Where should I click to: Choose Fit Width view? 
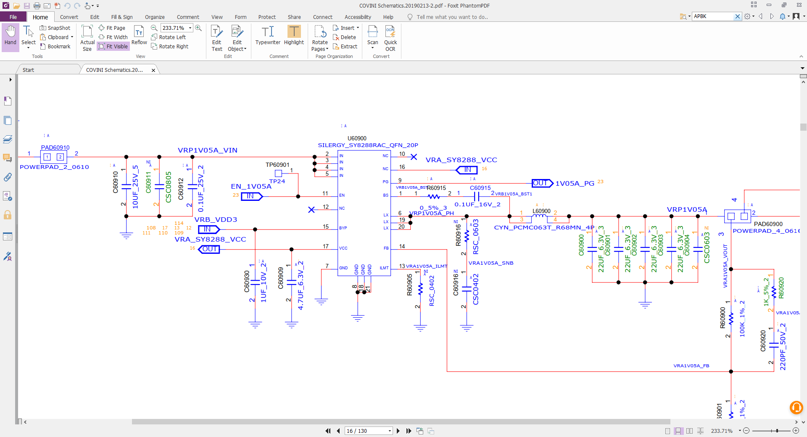click(x=113, y=37)
